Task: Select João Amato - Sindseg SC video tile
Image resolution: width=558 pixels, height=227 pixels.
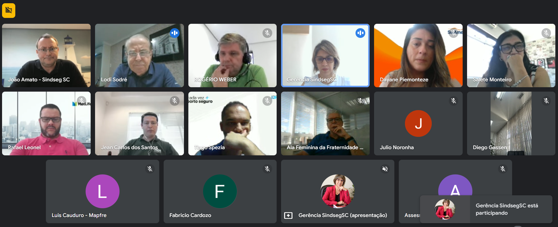Action: 46,56
